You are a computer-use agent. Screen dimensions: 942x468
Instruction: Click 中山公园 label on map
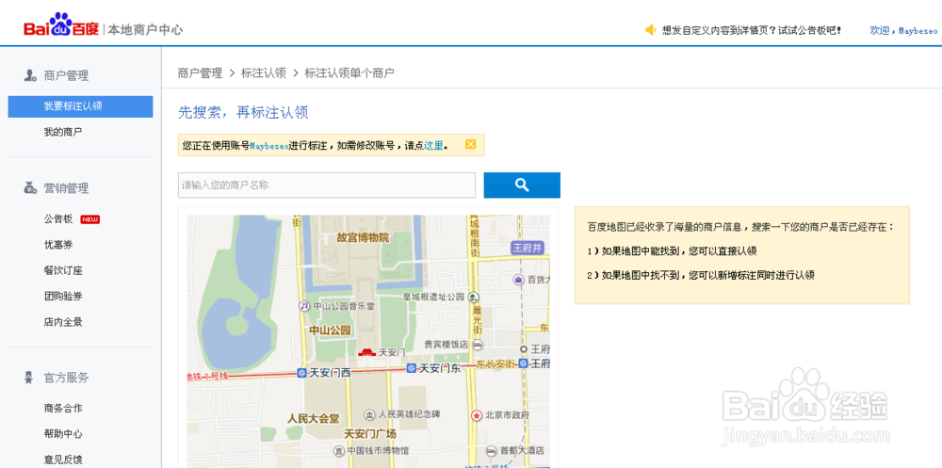point(330,331)
